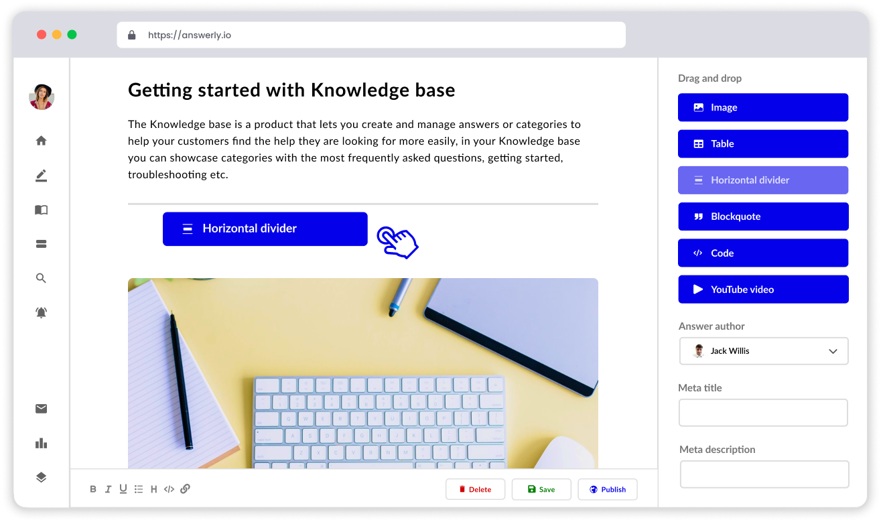Toggle italic formatting in editor toolbar
Screen dimensions: 881x522
pos(108,489)
